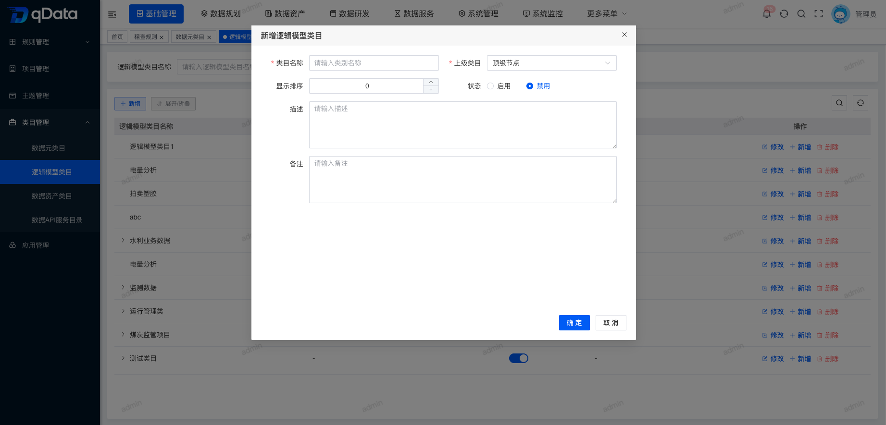
Task: Toggle the sidebar collapse hamburger icon
Action: tap(112, 14)
